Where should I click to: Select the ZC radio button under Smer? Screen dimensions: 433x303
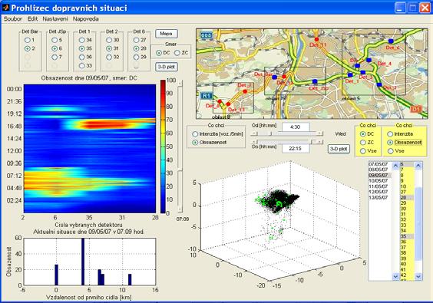coord(177,53)
